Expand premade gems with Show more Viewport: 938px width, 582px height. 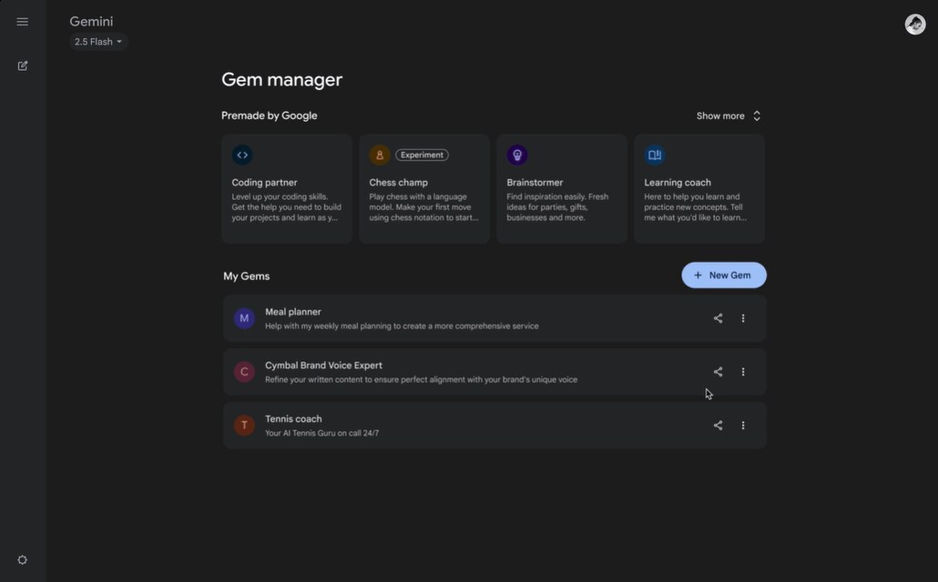tap(728, 116)
